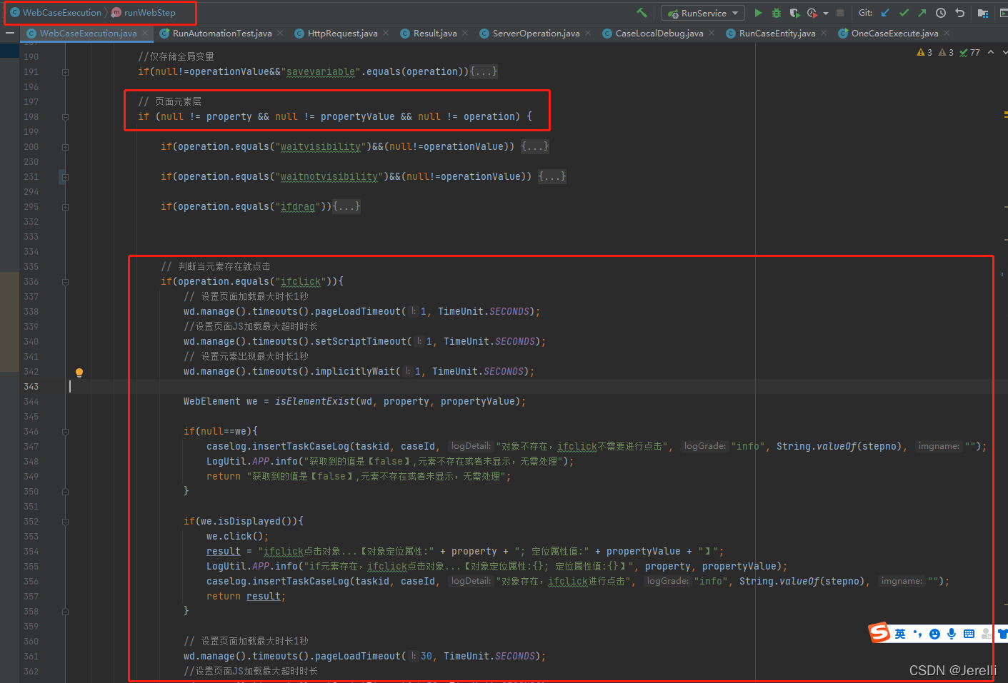Click the typos count 77 indicator
This screenshot has width=1008, height=683.
point(970,53)
